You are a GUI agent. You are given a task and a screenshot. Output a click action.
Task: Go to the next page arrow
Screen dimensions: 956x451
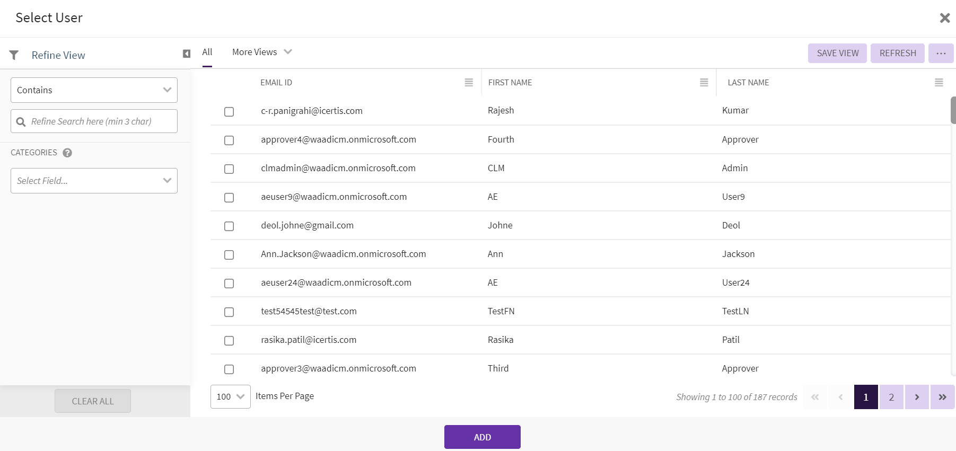[917, 397]
